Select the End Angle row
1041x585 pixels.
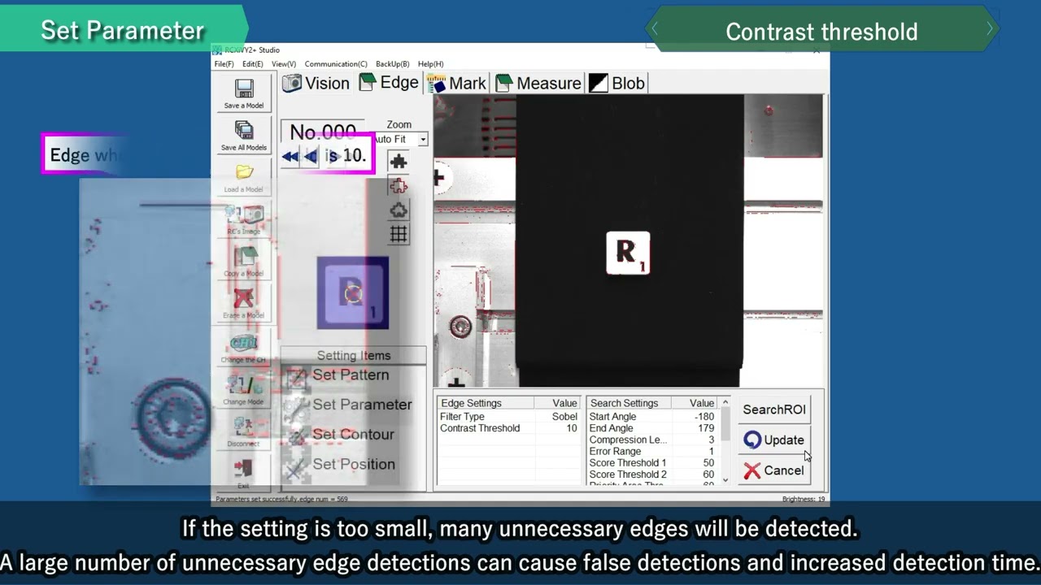click(x=652, y=428)
